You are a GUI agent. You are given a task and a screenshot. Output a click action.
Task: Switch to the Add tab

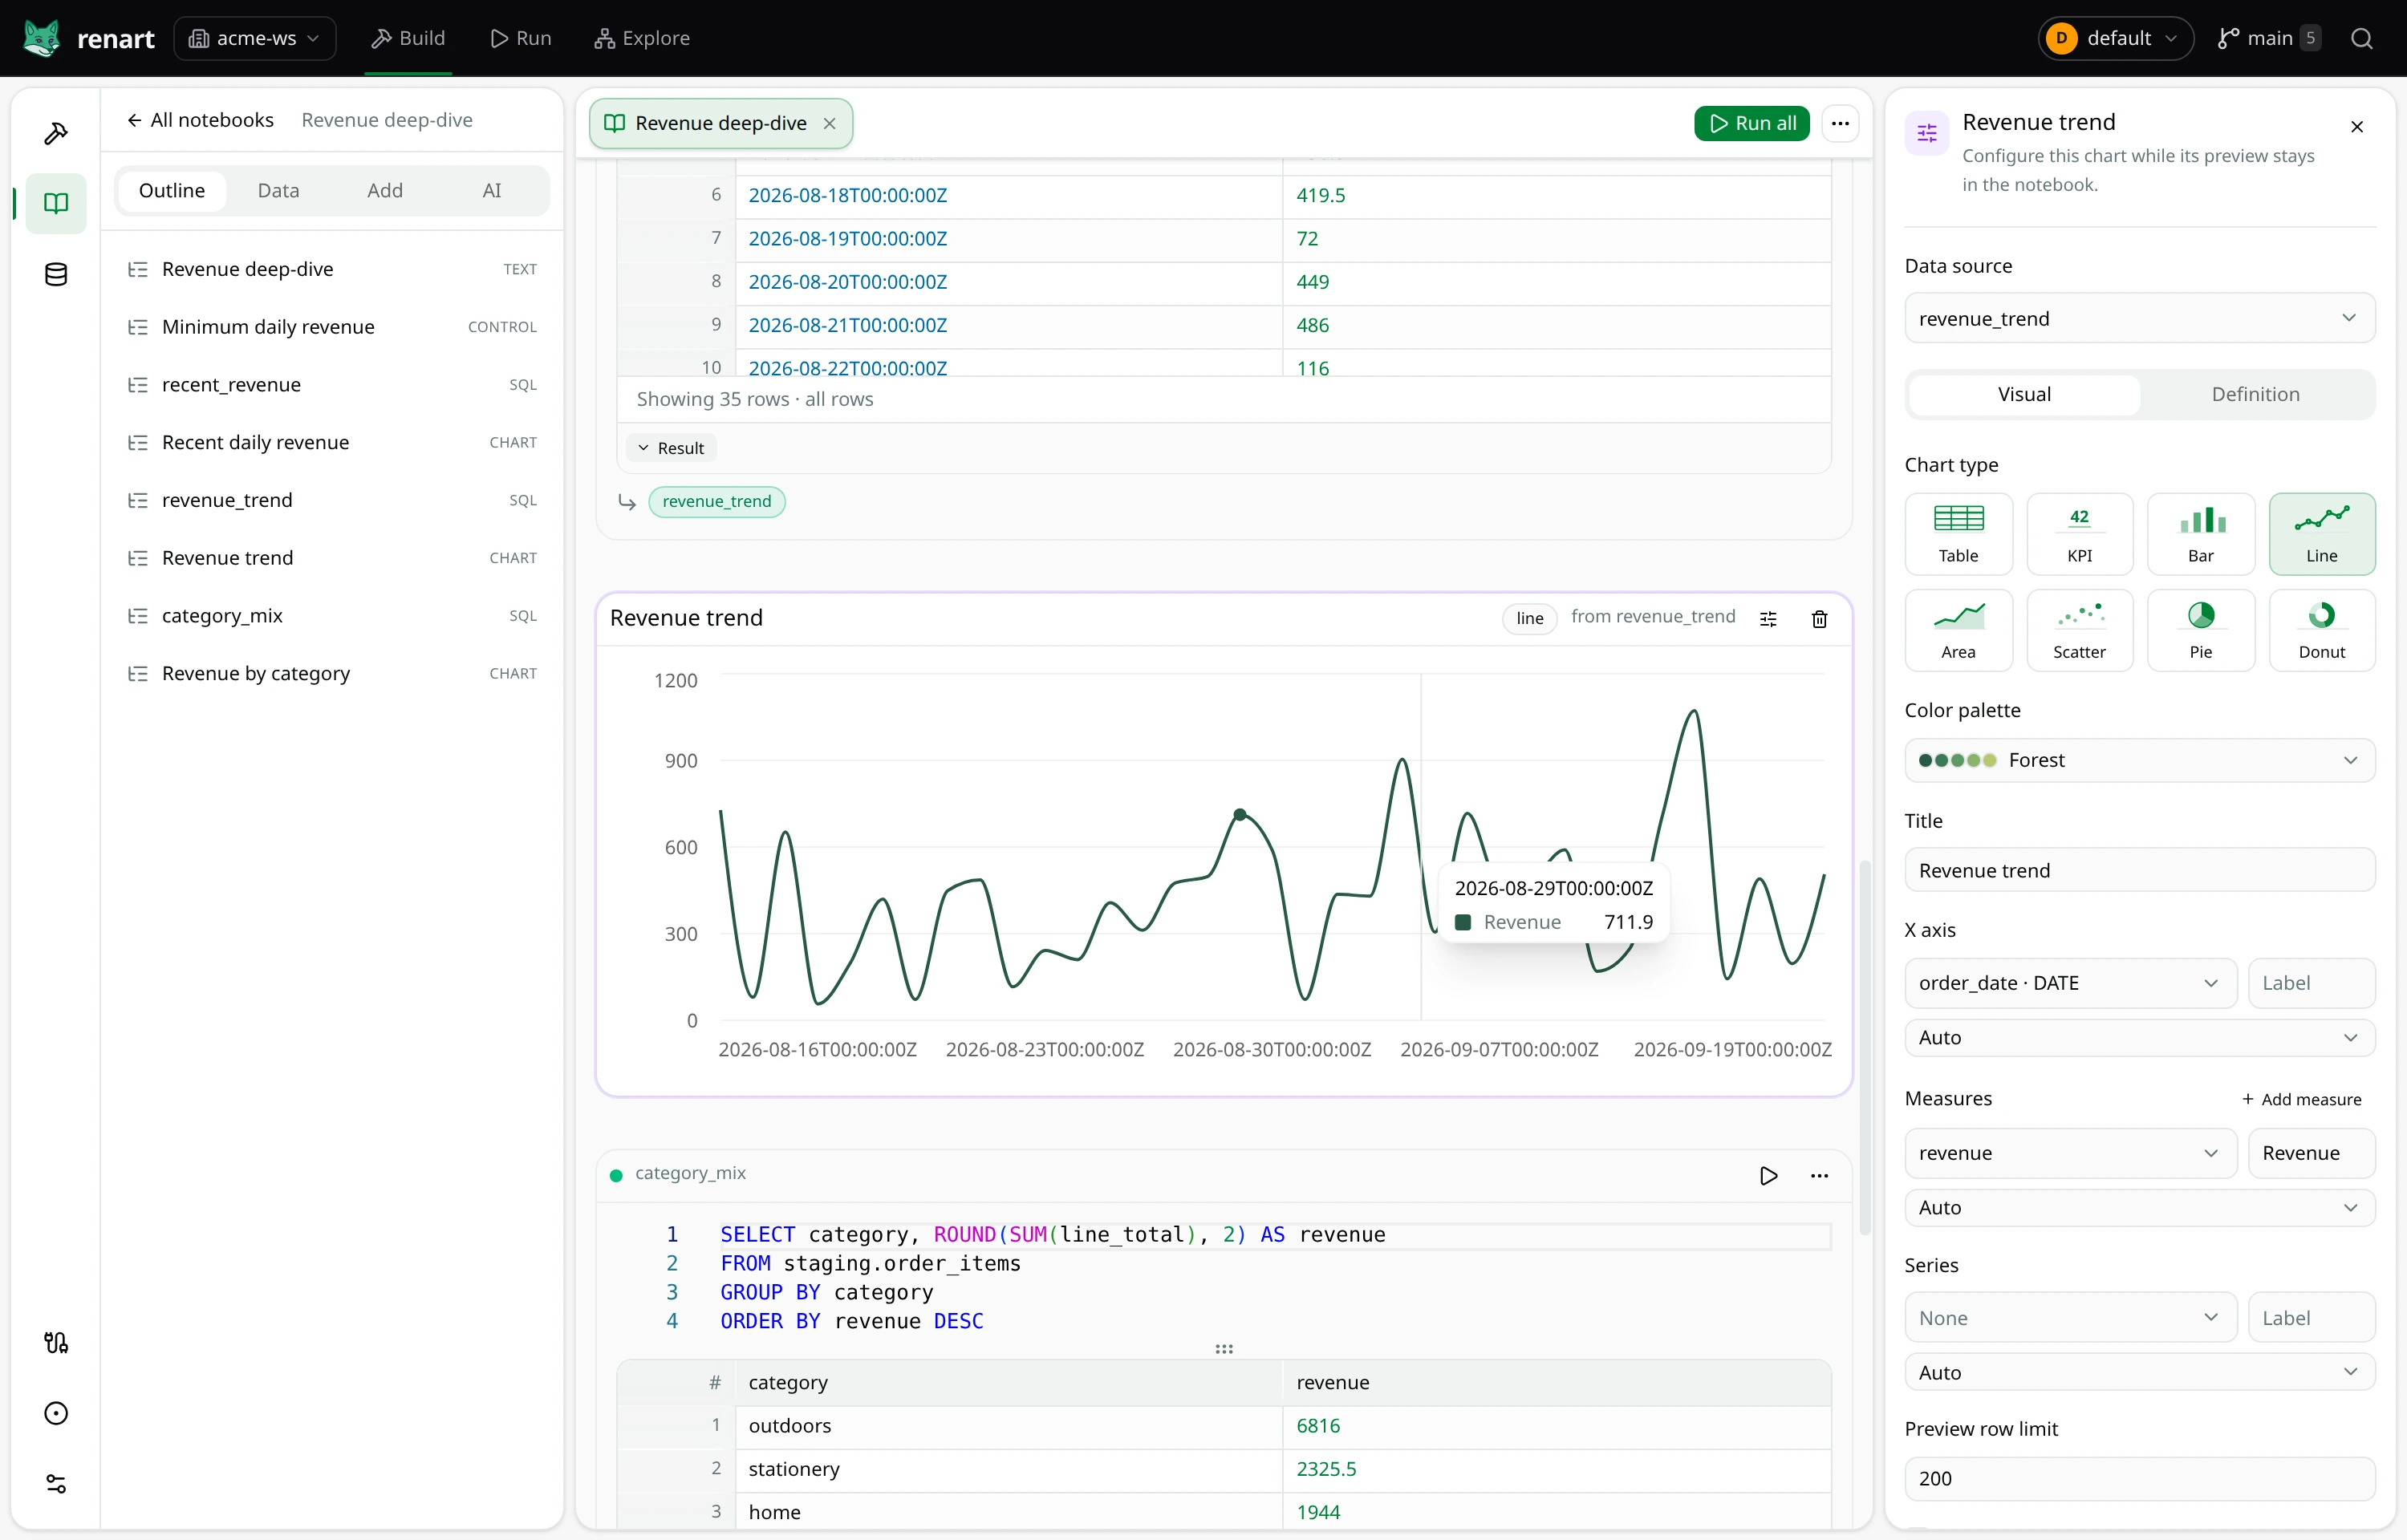point(385,190)
